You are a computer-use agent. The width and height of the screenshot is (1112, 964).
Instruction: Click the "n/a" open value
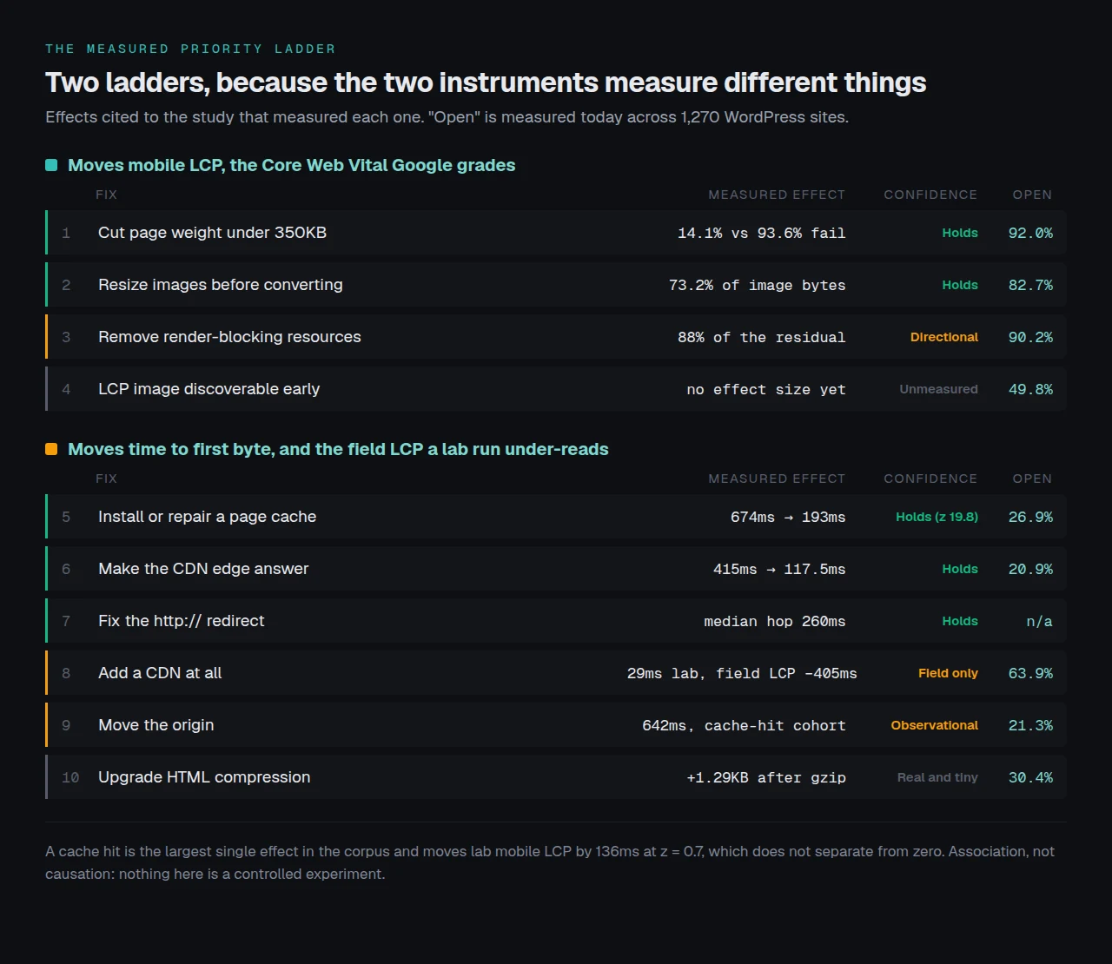(1039, 621)
